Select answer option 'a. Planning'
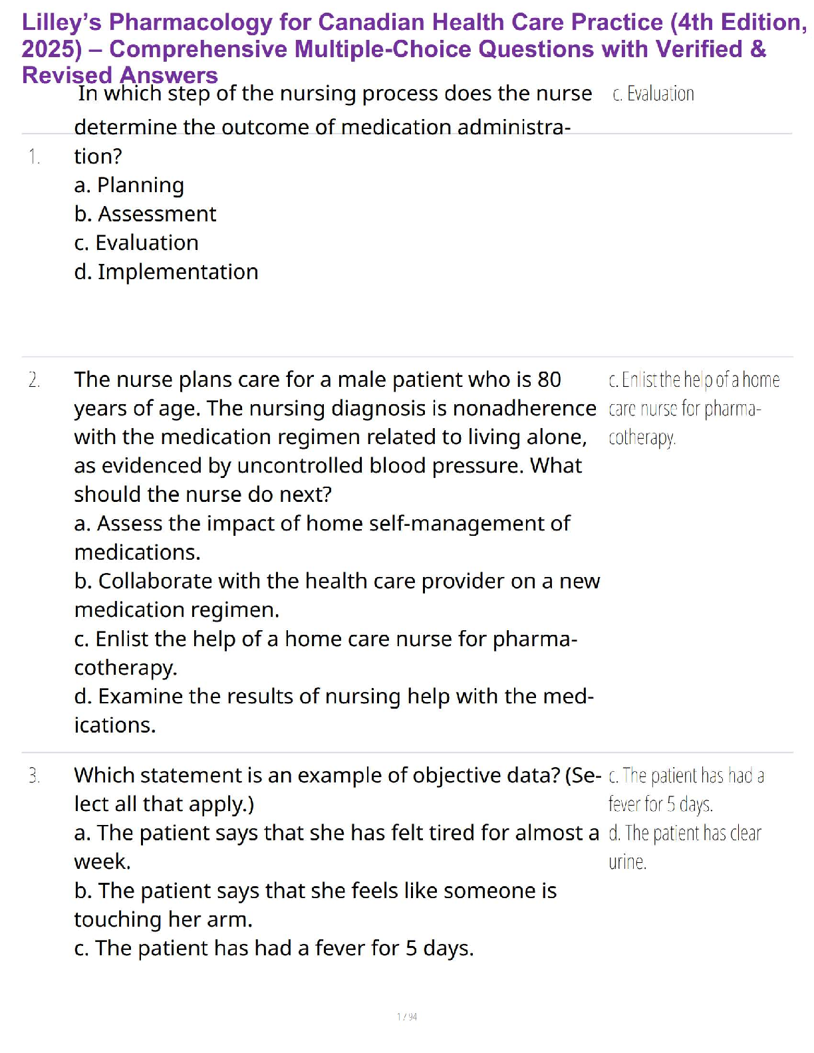The image size is (814, 1053). tap(129, 185)
